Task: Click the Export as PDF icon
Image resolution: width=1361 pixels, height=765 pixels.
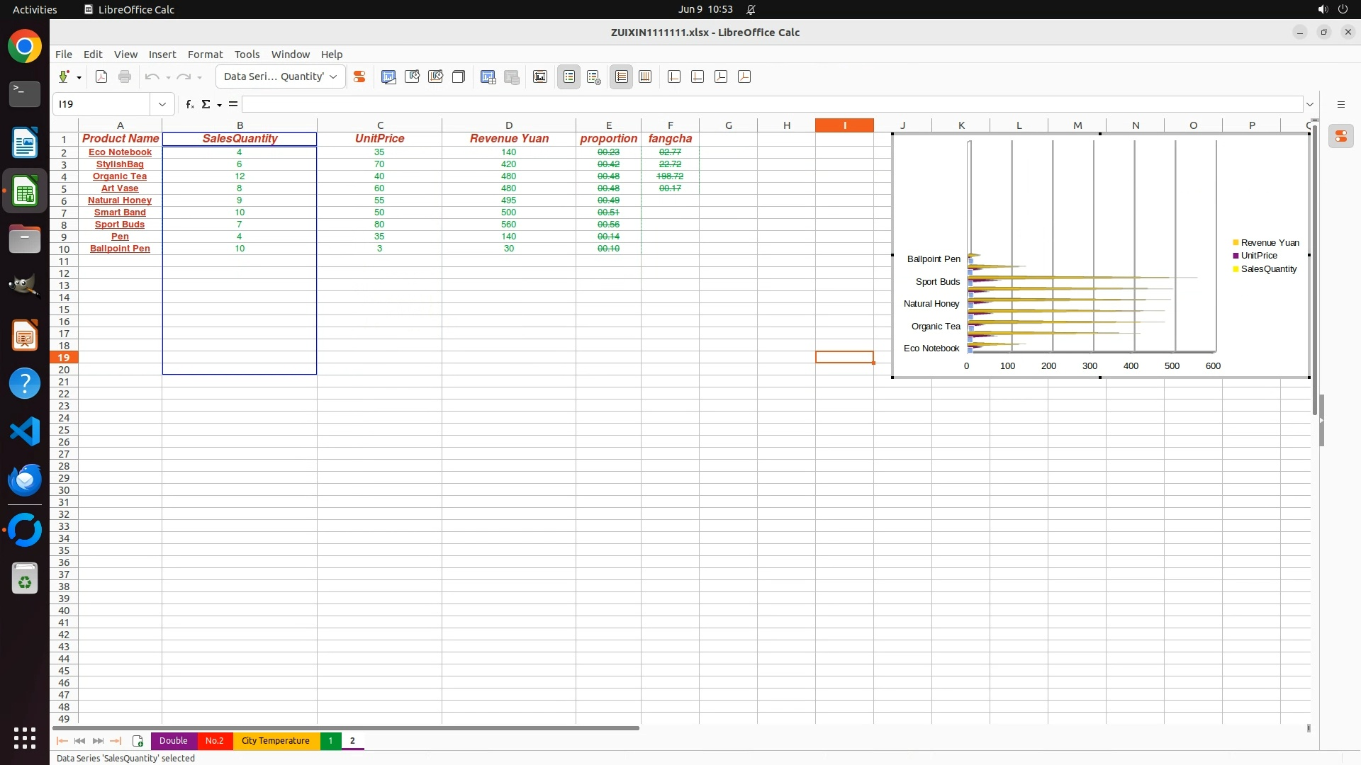Action: [x=101, y=76]
